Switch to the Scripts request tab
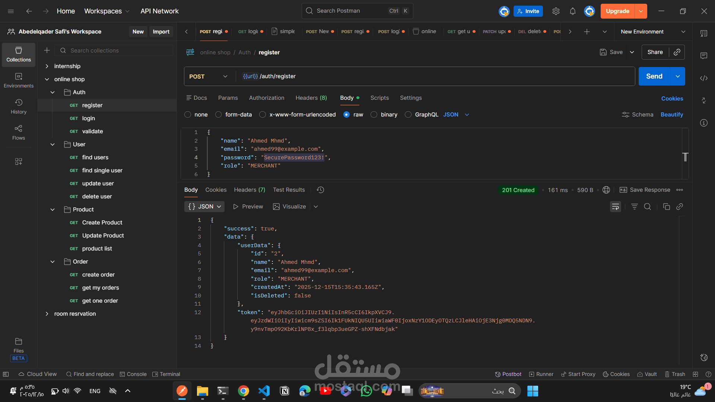This screenshot has width=715, height=402. pos(379,98)
